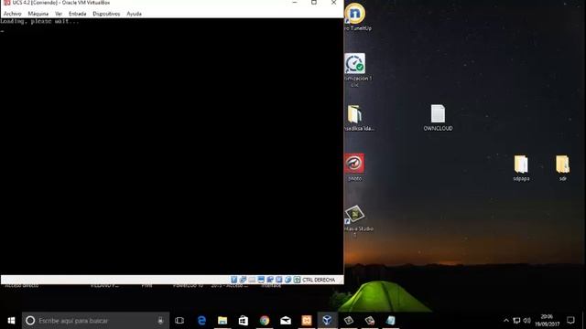586x329 pixels.
Task: Open Task View from the taskbar
Action: (179, 321)
